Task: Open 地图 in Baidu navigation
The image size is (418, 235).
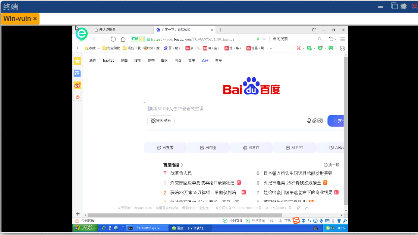Action: point(124,60)
